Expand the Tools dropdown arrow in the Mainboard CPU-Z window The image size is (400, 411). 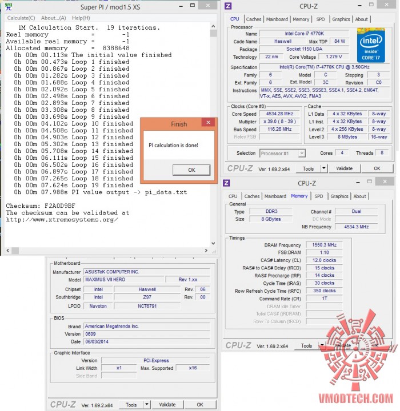pyautogui.click(x=147, y=405)
